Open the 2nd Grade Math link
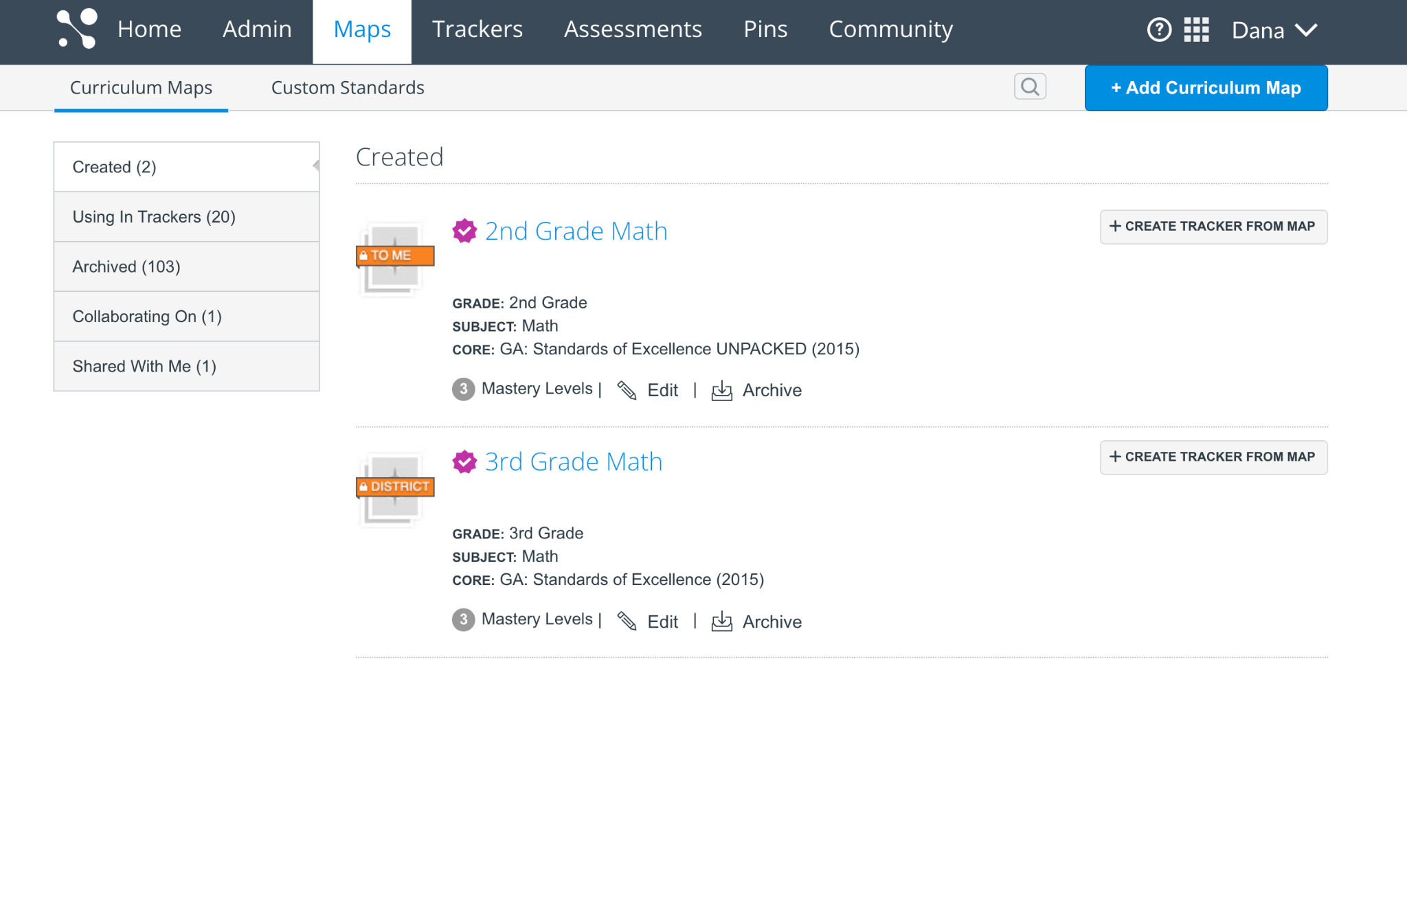The width and height of the screenshot is (1407, 912). [576, 231]
